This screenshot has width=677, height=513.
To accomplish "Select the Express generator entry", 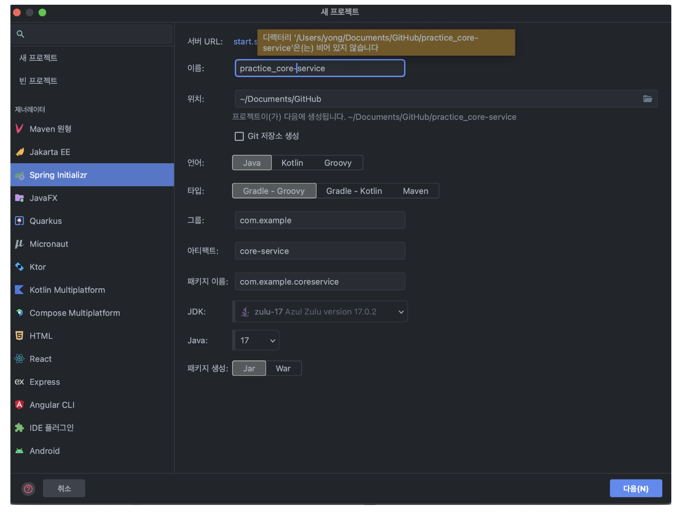I will tap(92, 382).
